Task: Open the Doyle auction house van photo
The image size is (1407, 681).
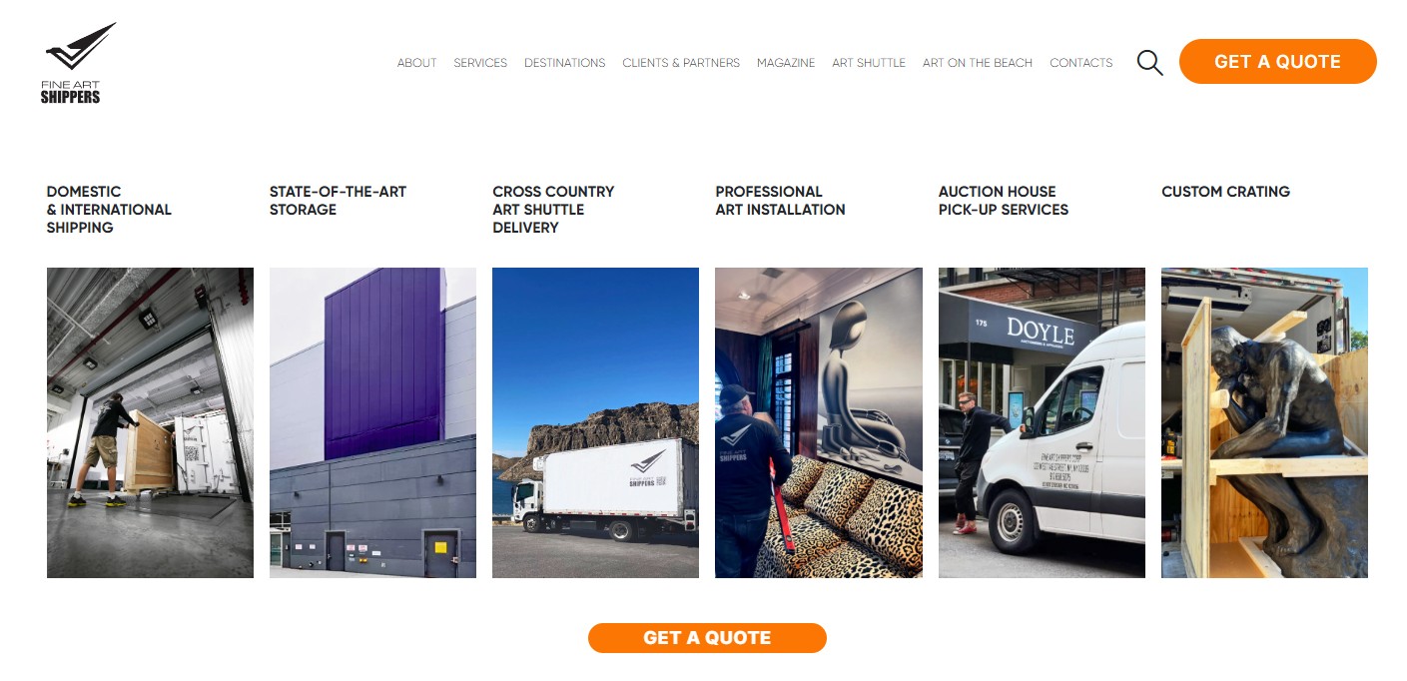Action: [1042, 422]
